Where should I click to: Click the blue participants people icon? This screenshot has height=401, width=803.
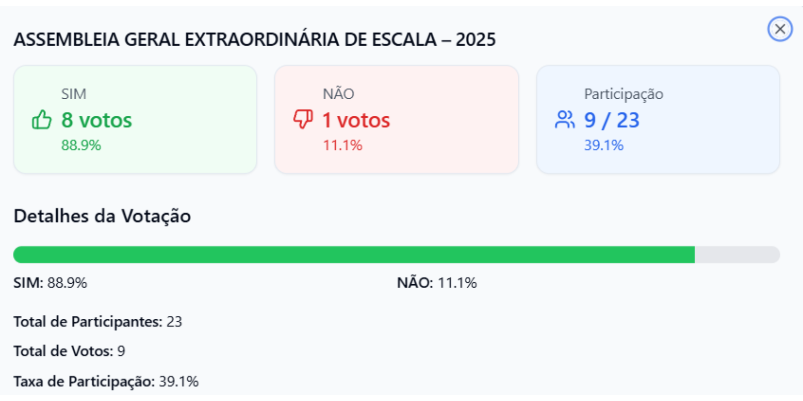click(565, 120)
